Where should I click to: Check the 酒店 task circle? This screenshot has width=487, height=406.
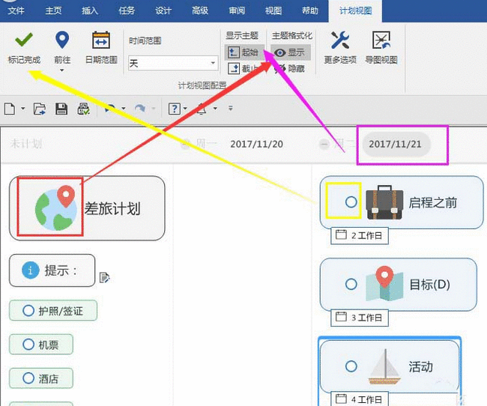click(x=28, y=378)
